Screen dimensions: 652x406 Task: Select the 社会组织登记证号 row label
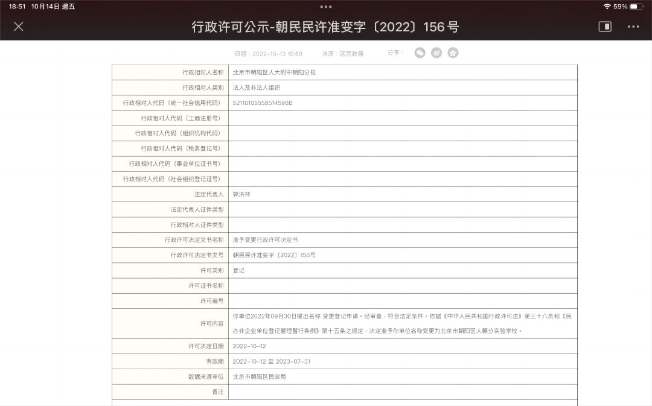[172, 179]
